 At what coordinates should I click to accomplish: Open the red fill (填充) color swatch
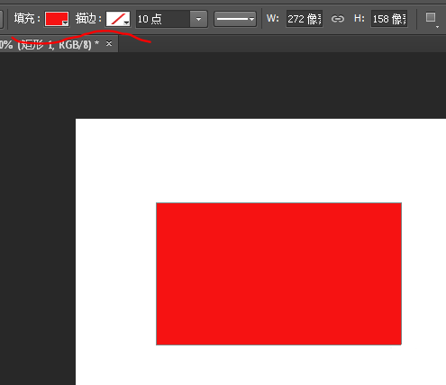click(57, 19)
